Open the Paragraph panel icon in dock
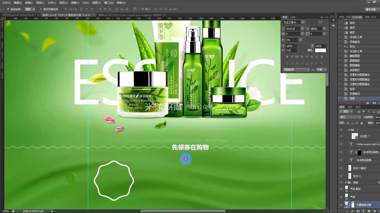This screenshot has height=213, width=380. pyautogui.click(x=333, y=26)
